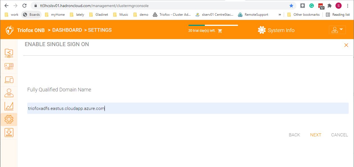Open the download sidebar icon
The width and height of the screenshot is (354, 167).
tap(9, 133)
